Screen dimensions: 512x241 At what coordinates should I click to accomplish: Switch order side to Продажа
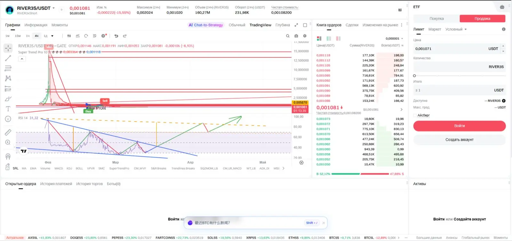483,19
